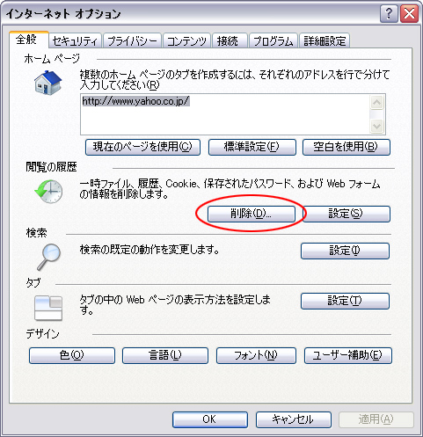Click 現在のページを使用(C) button
423x437 pixels.
(x=142, y=147)
